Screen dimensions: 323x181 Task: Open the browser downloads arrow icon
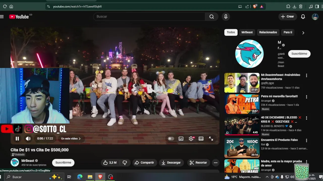(294, 7)
